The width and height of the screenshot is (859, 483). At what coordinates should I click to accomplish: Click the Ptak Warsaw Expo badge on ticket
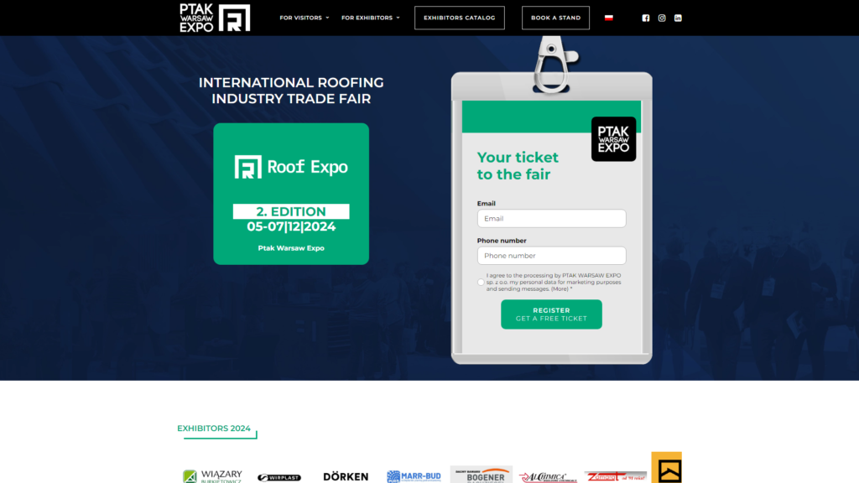click(613, 139)
